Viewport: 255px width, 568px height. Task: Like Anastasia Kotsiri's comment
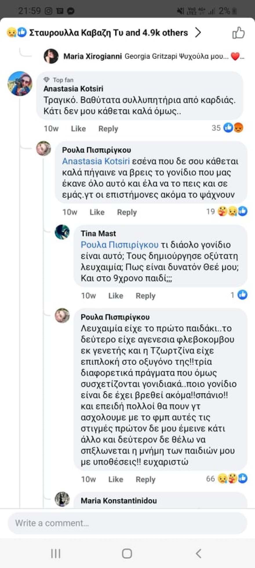(x=78, y=129)
